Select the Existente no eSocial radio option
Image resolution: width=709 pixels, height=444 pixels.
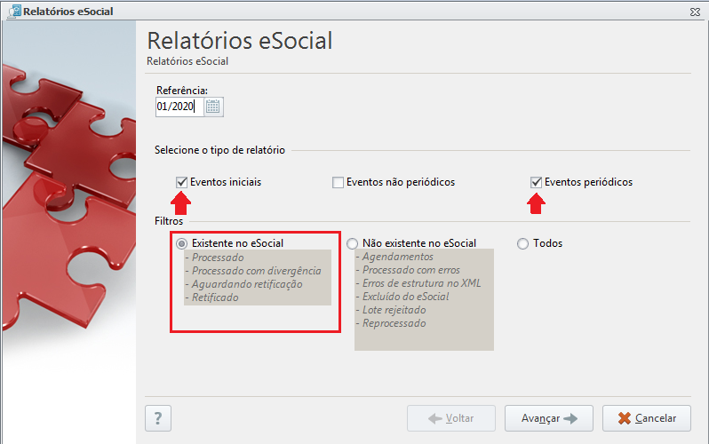[181, 243]
